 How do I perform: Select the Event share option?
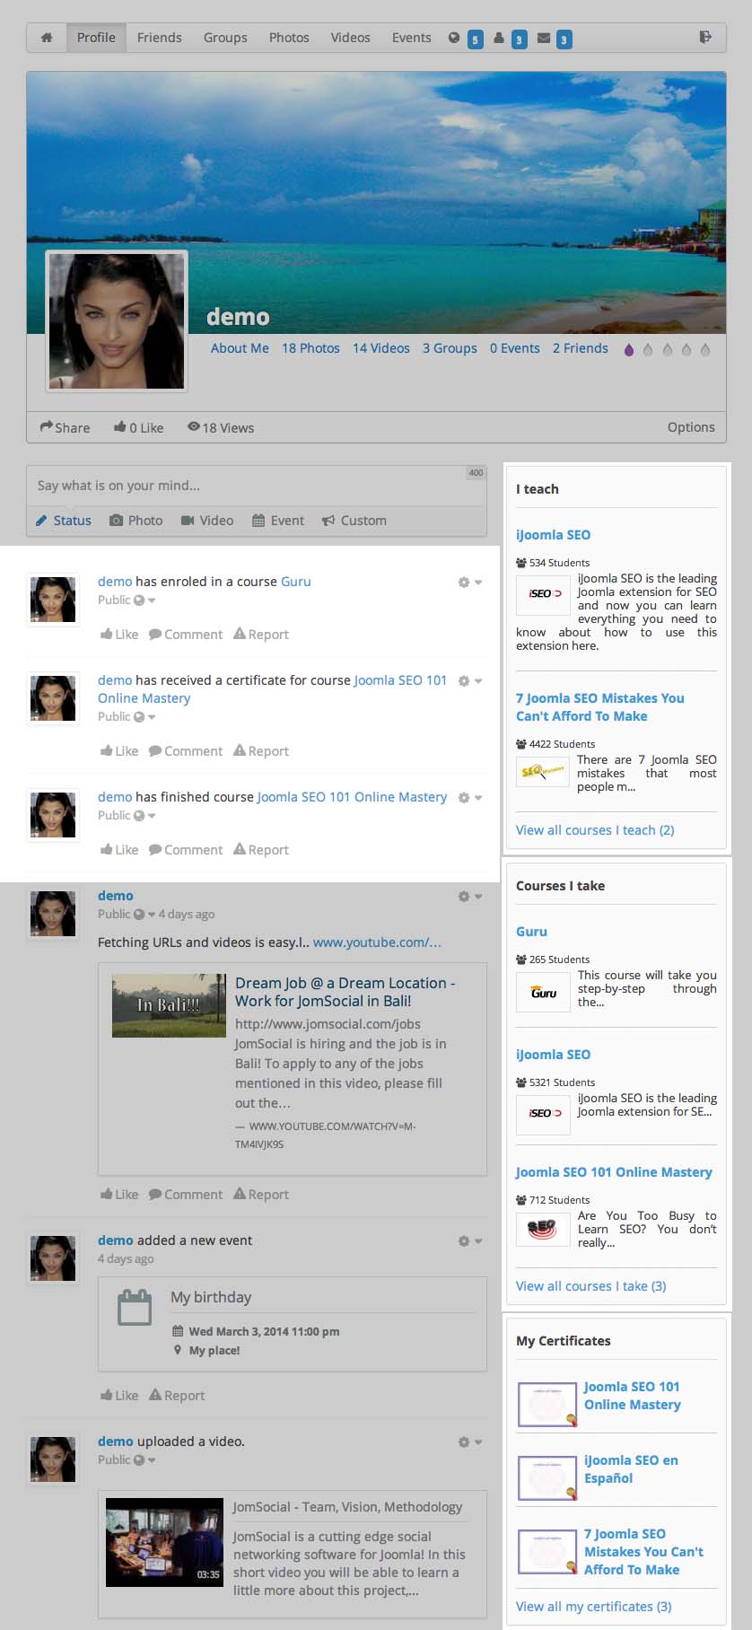click(x=278, y=521)
